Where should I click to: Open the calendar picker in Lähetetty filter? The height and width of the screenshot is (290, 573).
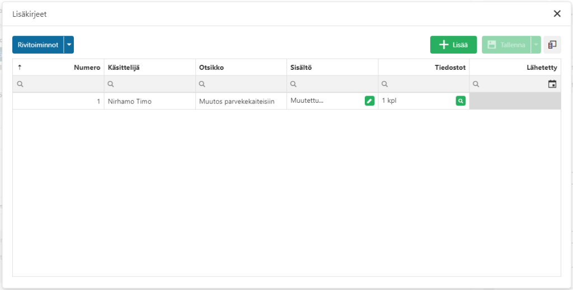coord(552,84)
